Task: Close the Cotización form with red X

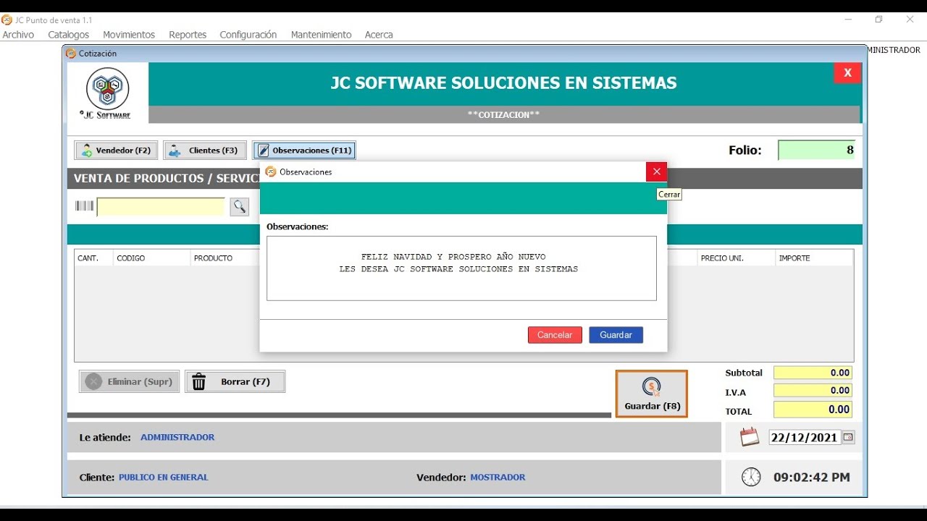Action: 847,72
